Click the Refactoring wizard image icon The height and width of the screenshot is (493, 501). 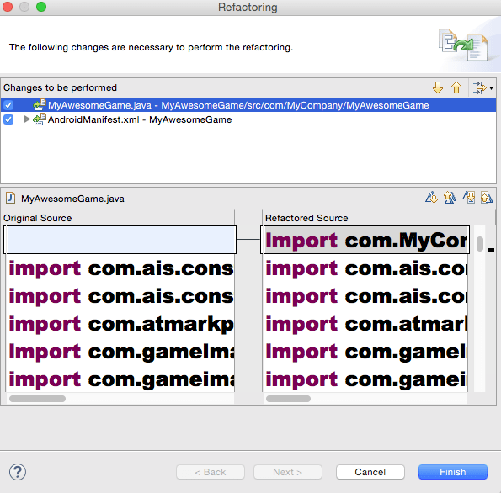tap(464, 45)
